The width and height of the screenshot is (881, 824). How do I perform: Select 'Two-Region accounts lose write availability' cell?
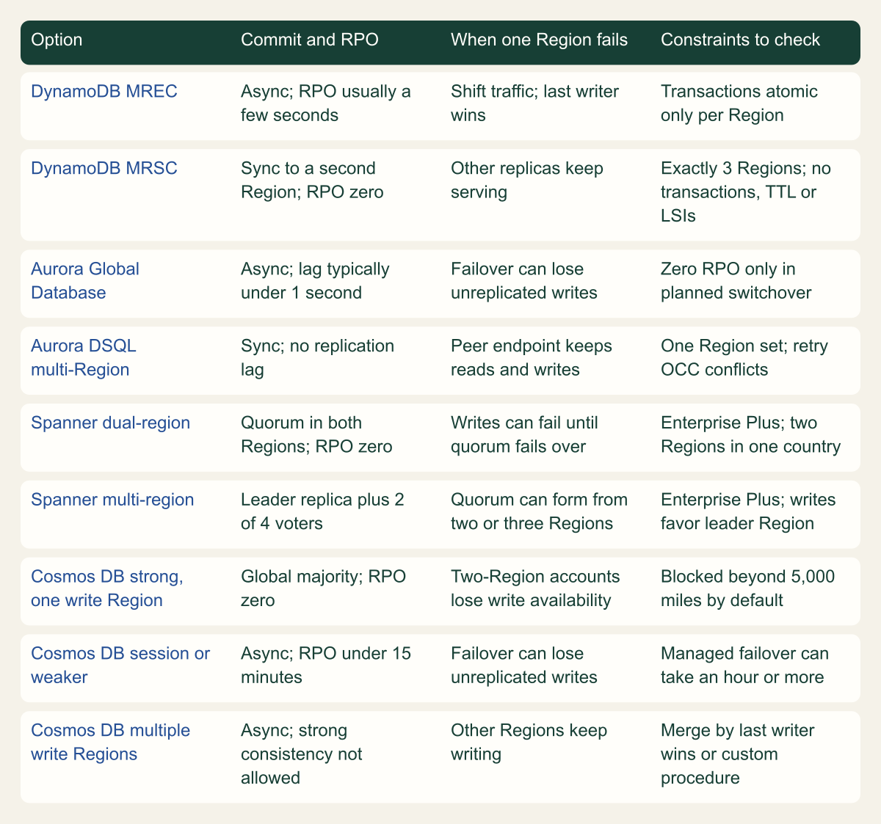click(536, 588)
